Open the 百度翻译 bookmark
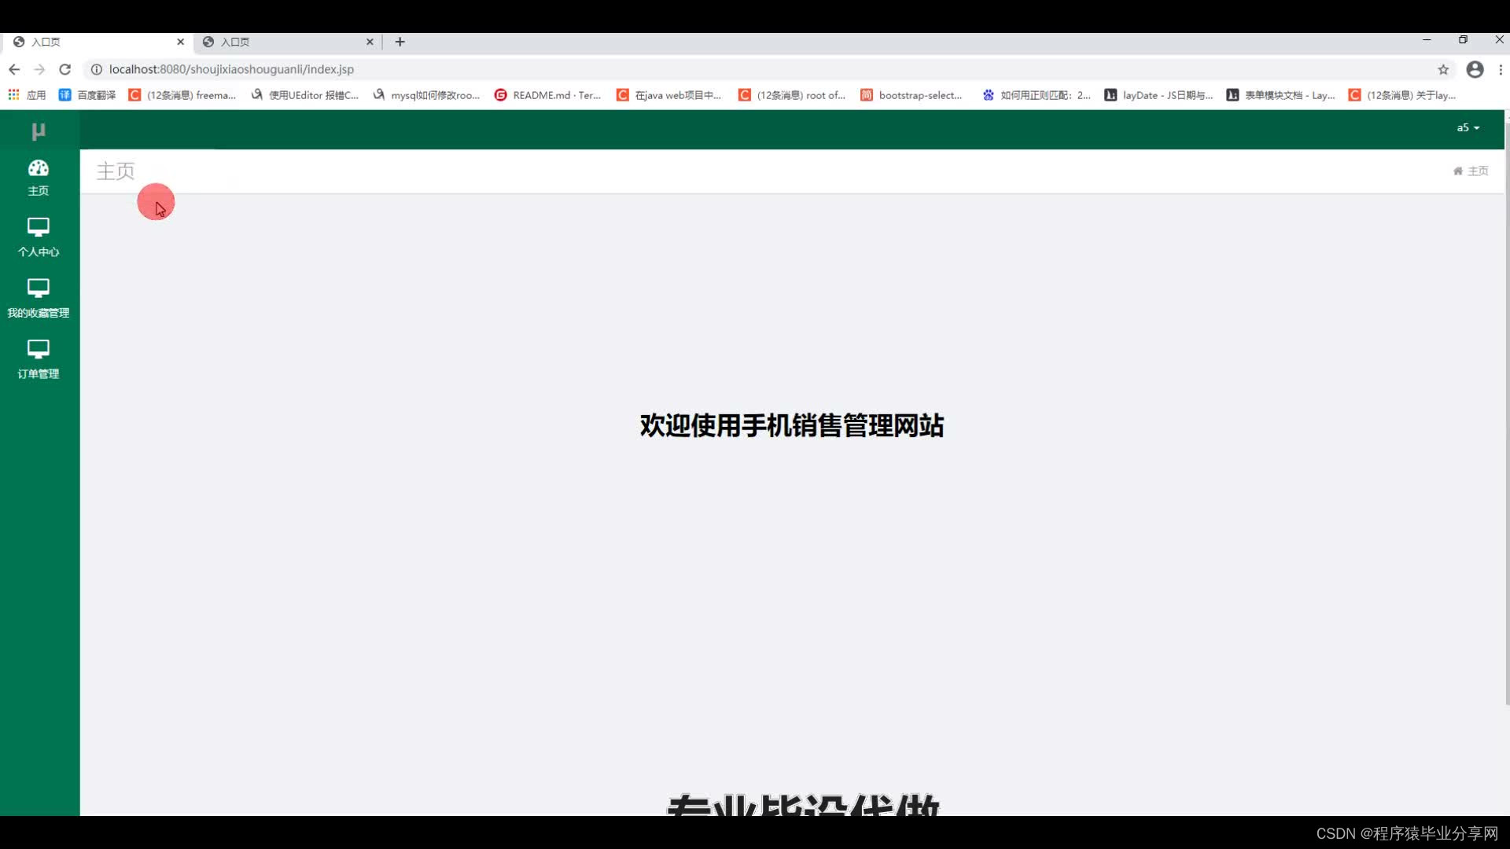This screenshot has width=1510, height=849. [x=87, y=95]
